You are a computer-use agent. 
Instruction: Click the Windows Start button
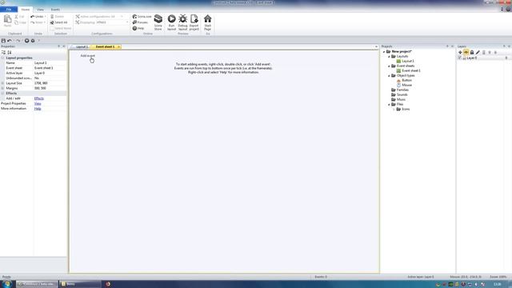[6, 284]
